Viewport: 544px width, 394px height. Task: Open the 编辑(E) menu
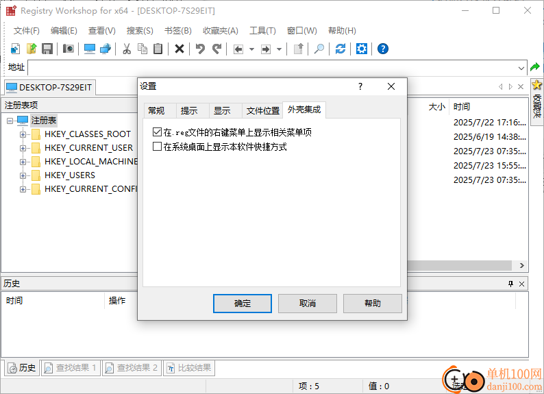click(64, 31)
